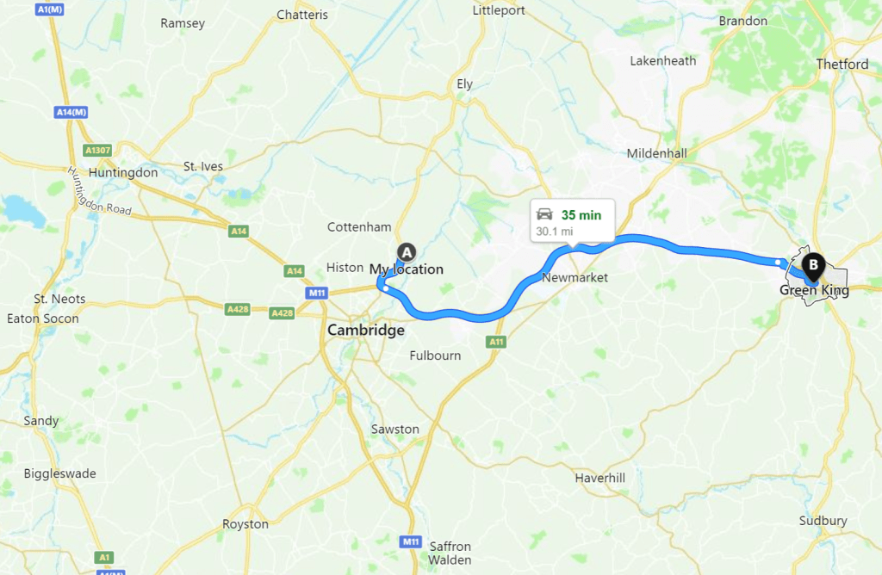The width and height of the screenshot is (882, 575).
Task: Select the Newmarket town label
Action: pyautogui.click(x=575, y=278)
